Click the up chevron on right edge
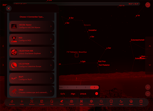Viewport: 153px width, 111px height. [x=150, y=46]
